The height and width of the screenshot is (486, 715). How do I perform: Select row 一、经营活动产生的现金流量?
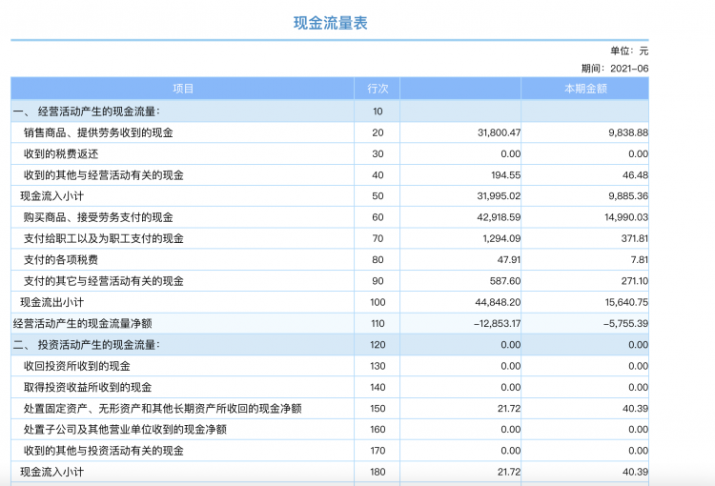pyautogui.click(x=330, y=111)
